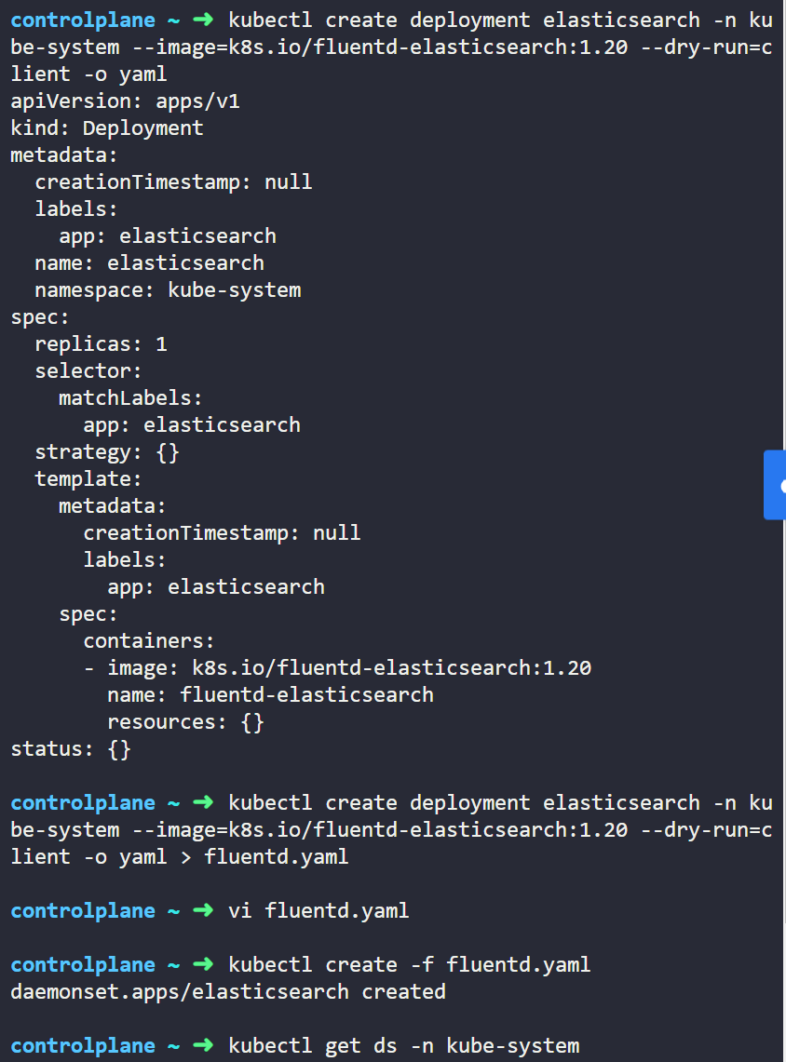786x1062 pixels.
Task: Click the top-level 'metadata:' line
Action: [64, 155]
